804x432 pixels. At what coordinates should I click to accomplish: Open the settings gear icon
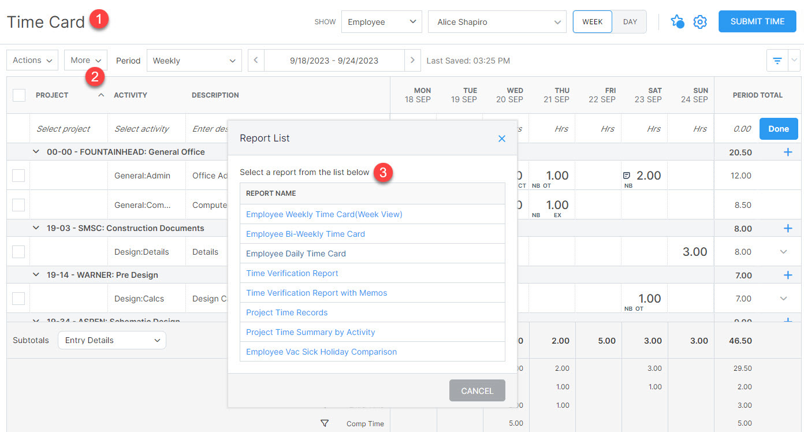(x=700, y=21)
